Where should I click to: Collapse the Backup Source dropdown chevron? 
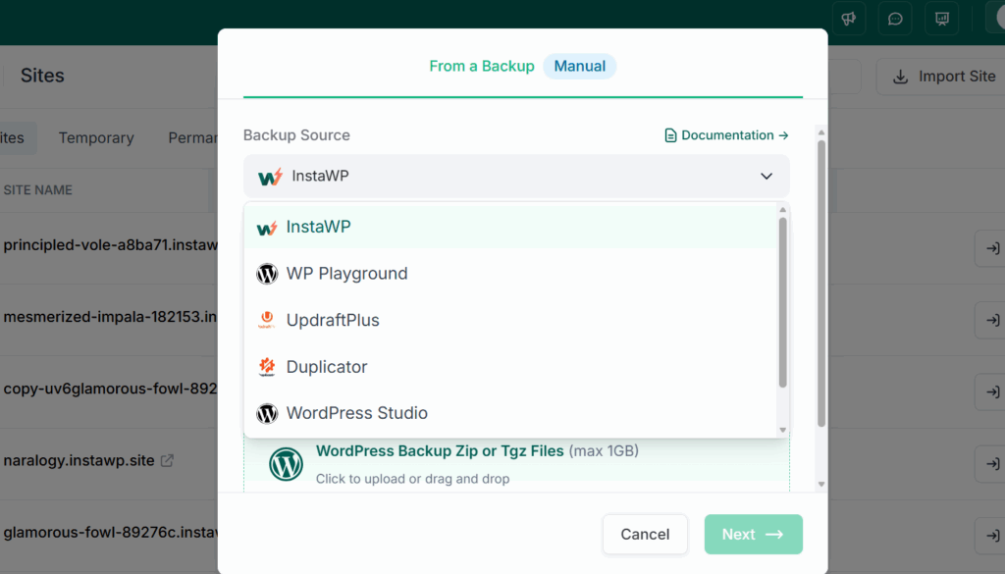pos(766,177)
